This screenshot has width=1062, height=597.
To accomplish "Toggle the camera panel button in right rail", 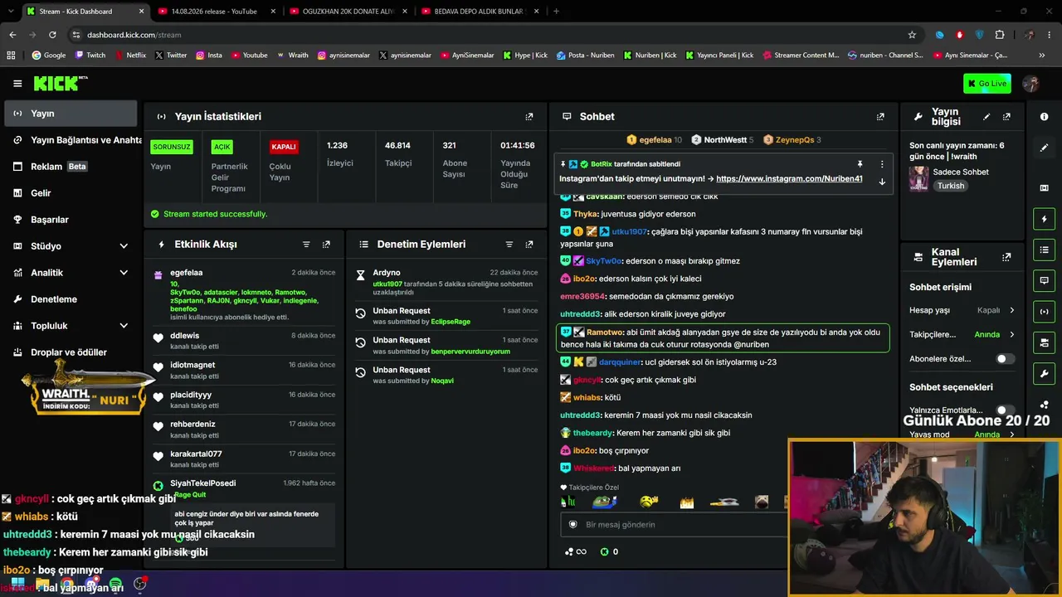I will [1044, 342].
